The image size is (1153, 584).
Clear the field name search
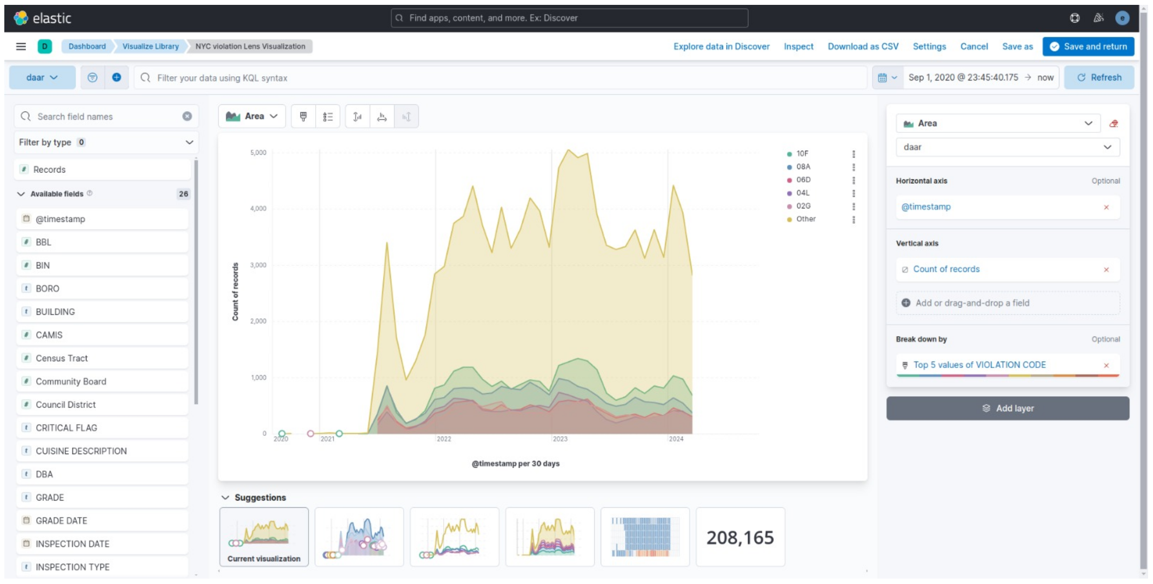click(x=187, y=116)
